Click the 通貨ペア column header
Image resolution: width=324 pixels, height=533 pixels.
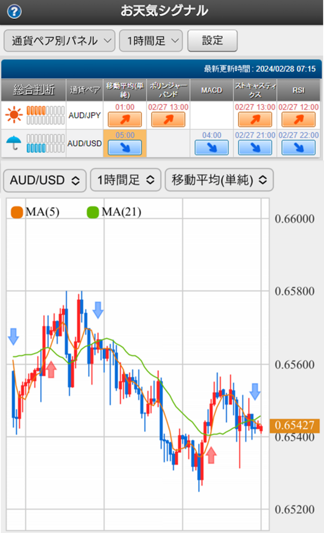click(85, 90)
